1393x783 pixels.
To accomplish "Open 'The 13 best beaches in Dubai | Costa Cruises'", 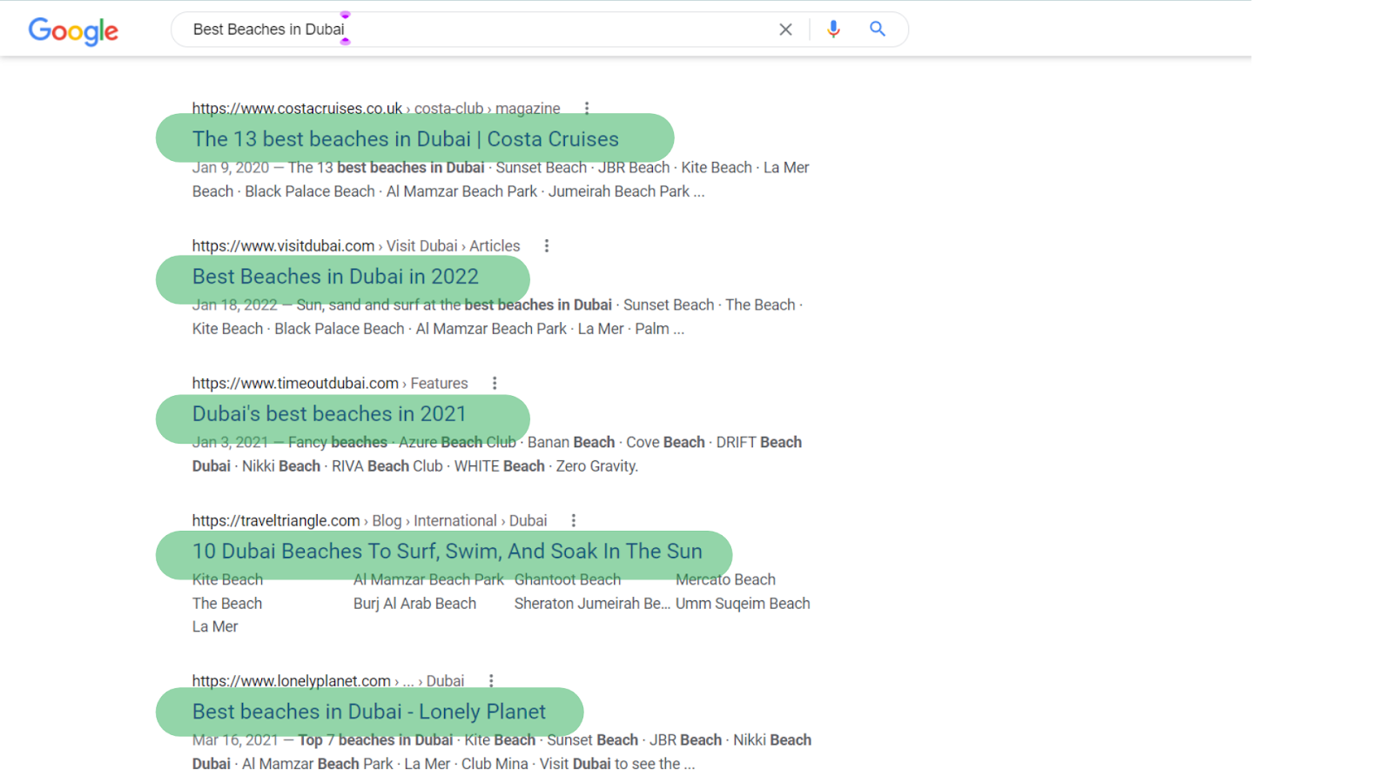I will [x=406, y=139].
